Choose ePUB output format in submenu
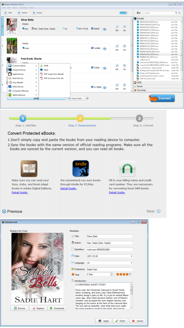 54,66
